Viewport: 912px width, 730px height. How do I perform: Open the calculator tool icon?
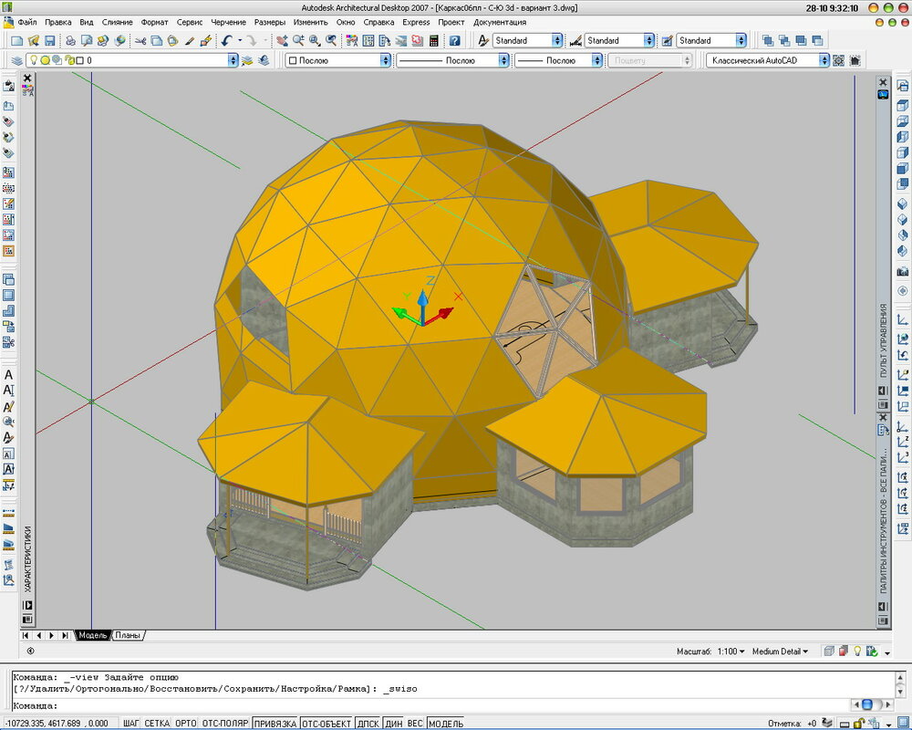[x=434, y=41]
